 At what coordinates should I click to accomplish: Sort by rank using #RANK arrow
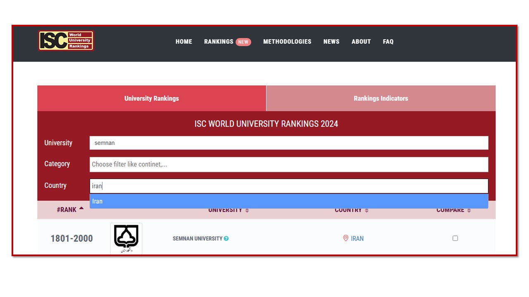coord(81,209)
